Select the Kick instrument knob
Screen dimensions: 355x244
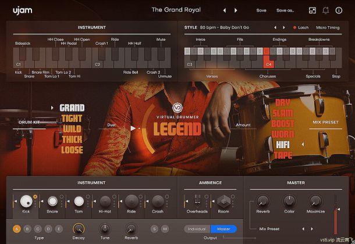26,201
